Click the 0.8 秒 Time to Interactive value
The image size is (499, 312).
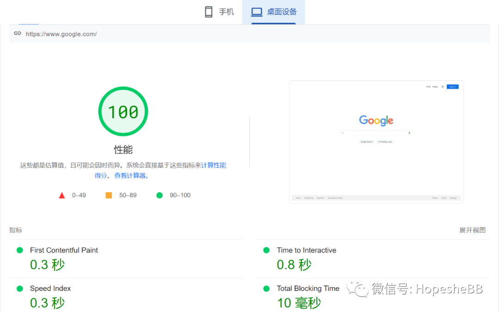point(294,265)
